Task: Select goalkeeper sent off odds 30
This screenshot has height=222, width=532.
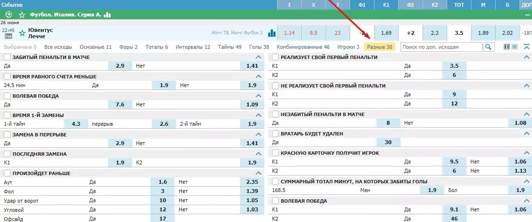Action: 388,143
